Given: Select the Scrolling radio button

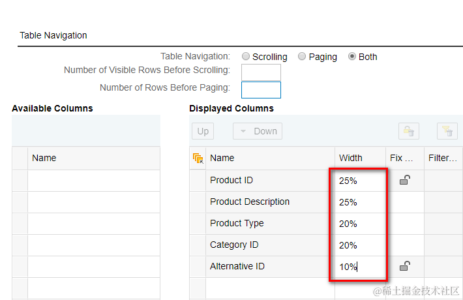Looking at the screenshot, I should pos(246,57).
